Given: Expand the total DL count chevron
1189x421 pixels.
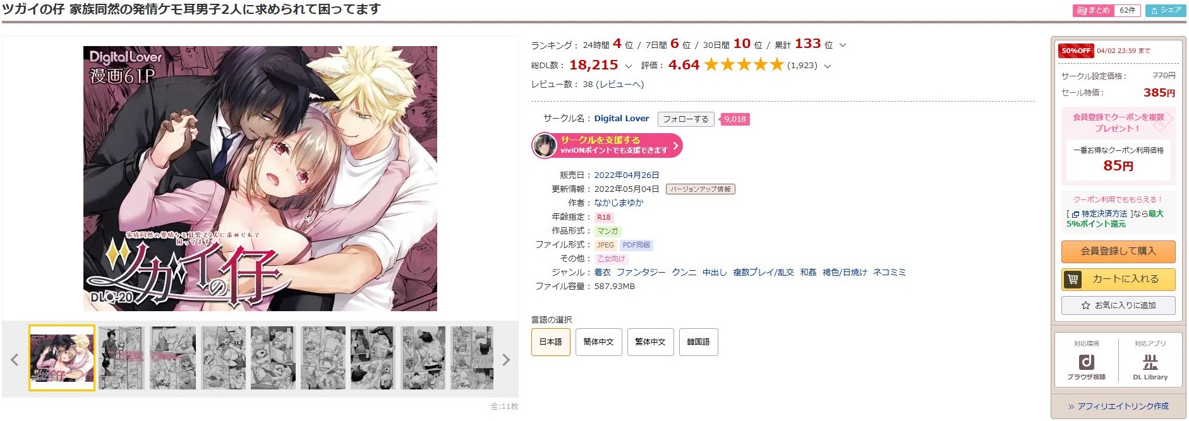Looking at the screenshot, I should click(x=628, y=66).
